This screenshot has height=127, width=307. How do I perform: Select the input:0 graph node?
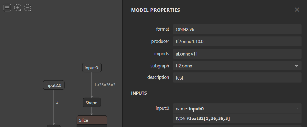(92, 68)
